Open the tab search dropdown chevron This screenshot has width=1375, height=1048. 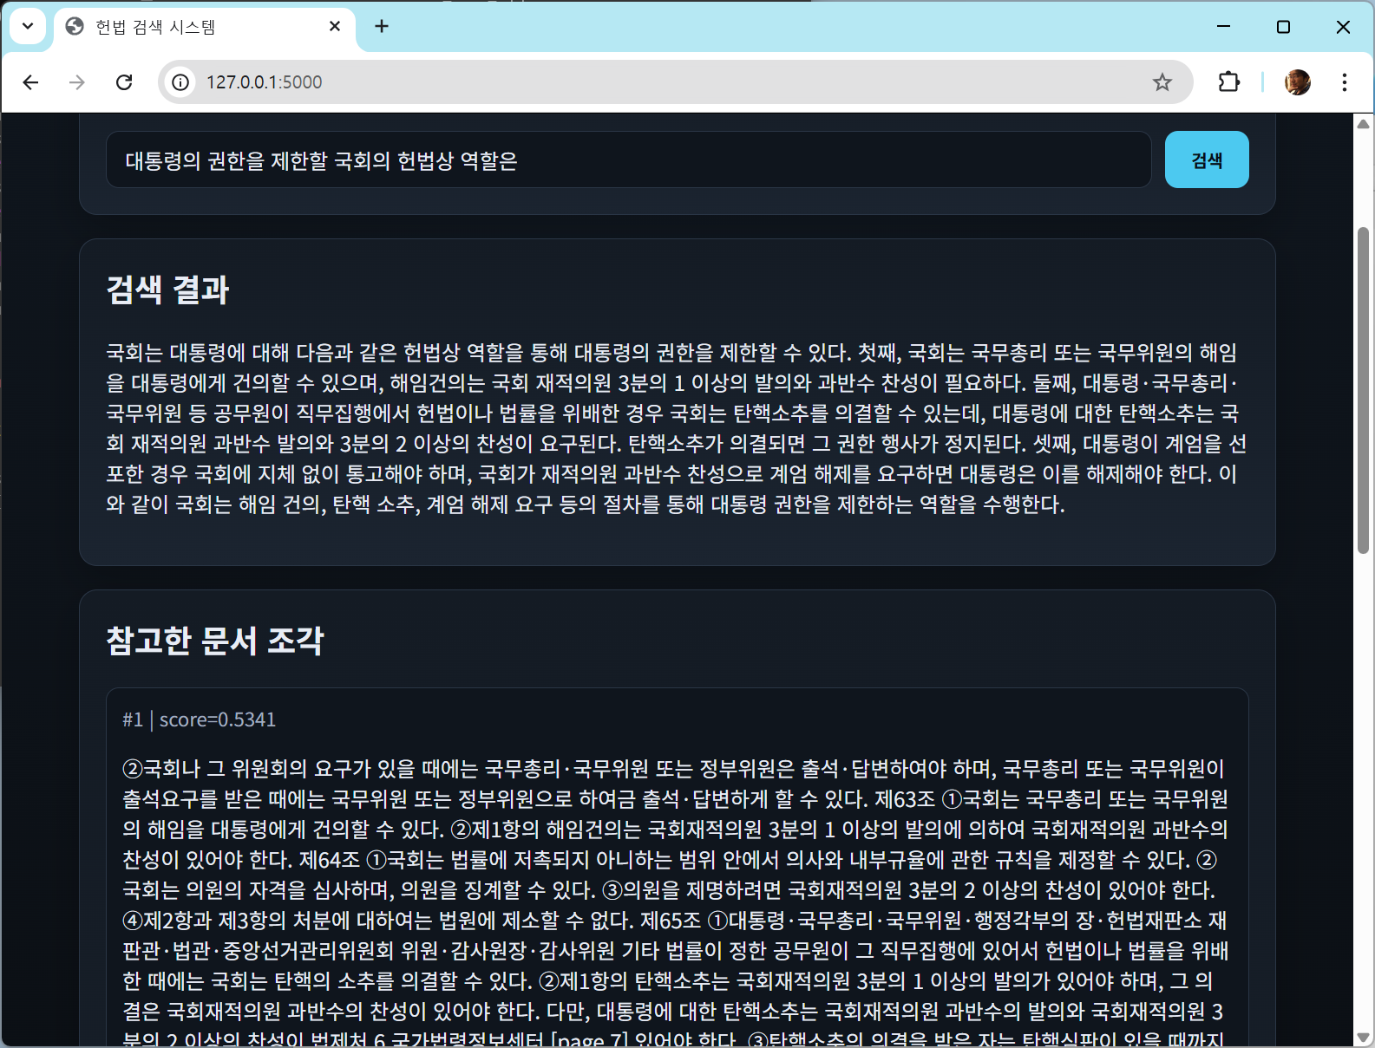(x=28, y=26)
